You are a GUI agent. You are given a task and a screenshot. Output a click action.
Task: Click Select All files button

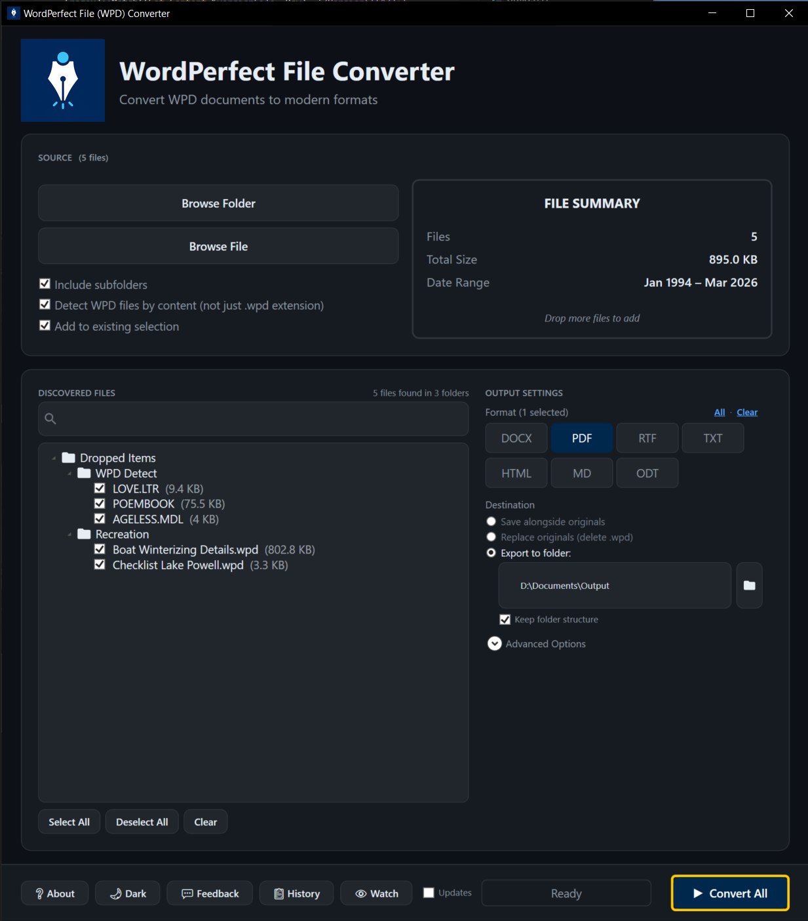69,821
